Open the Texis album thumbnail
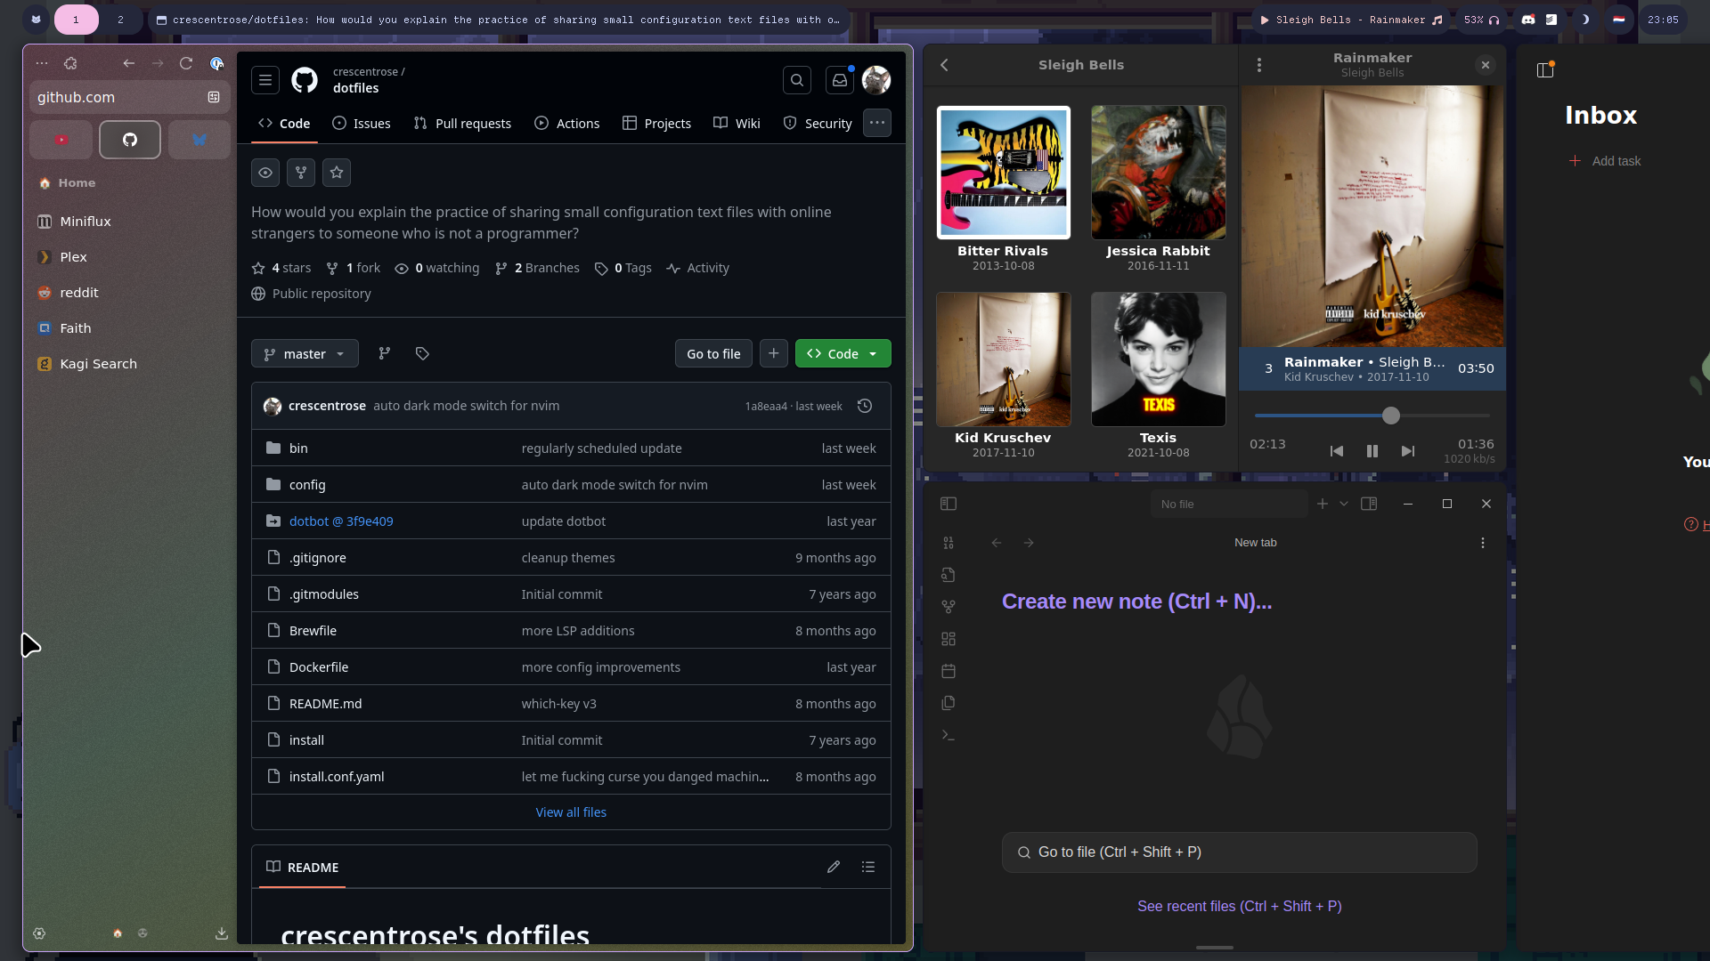Screen dimensions: 1710x961 pyautogui.click(x=1158, y=359)
